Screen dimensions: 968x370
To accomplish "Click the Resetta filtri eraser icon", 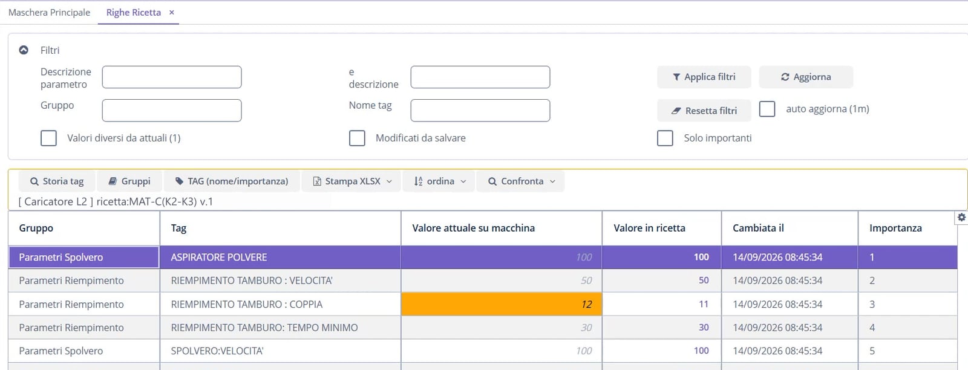I will click(676, 111).
